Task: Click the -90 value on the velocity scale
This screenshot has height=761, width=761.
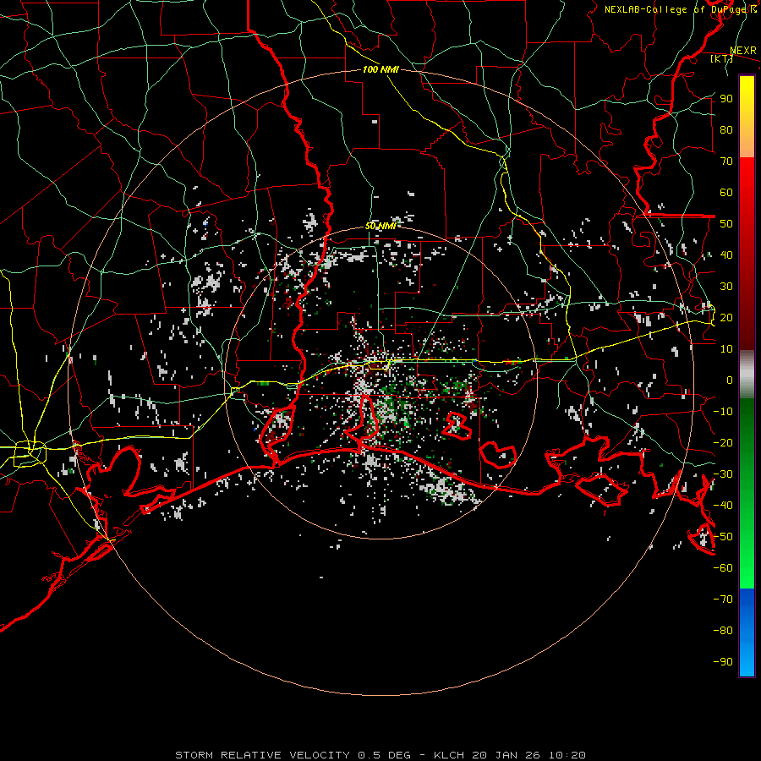Action: pos(723,662)
